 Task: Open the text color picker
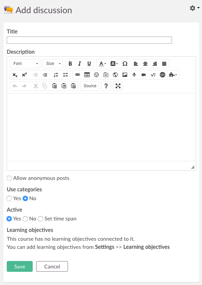pos(102,64)
